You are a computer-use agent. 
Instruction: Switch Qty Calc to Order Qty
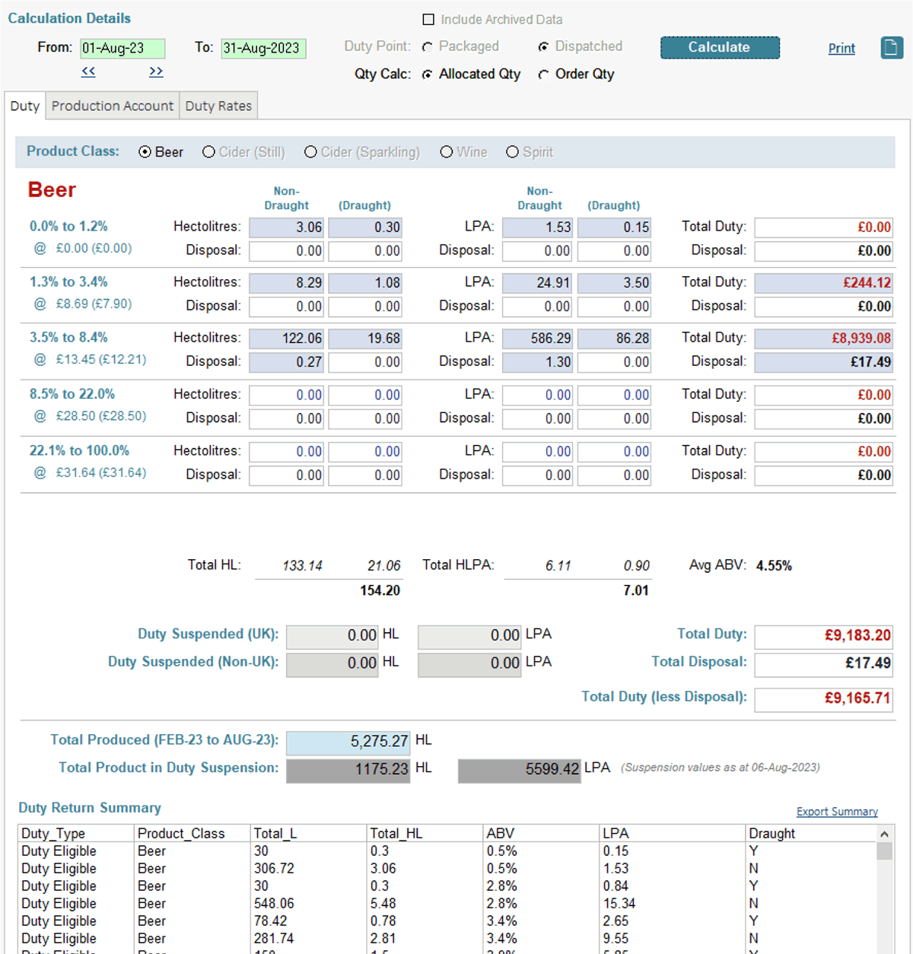click(x=543, y=74)
